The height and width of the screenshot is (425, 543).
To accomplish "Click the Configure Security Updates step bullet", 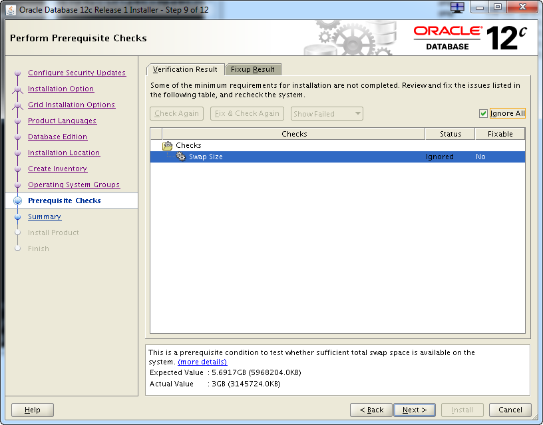I will pos(18,73).
